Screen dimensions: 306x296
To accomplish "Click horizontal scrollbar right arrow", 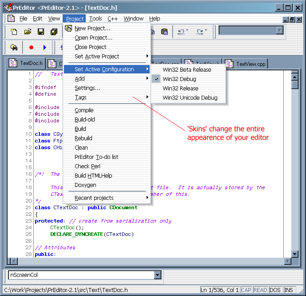I will click(288, 261).
